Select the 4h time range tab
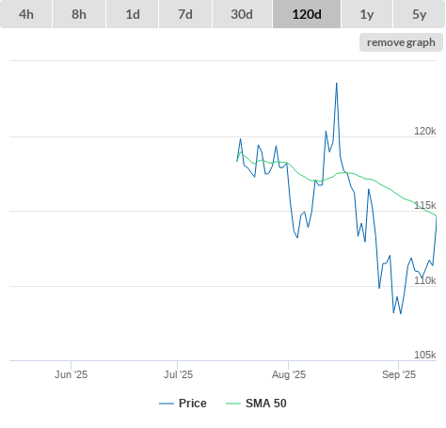Image resolution: width=446 pixels, height=428 pixels. click(26, 14)
